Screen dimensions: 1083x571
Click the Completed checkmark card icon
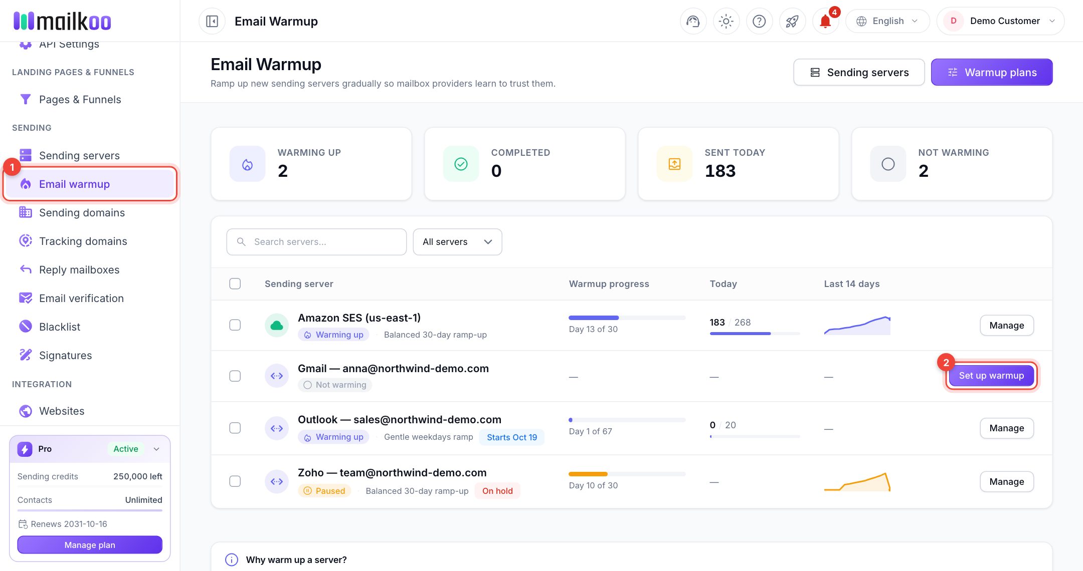(461, 164)
